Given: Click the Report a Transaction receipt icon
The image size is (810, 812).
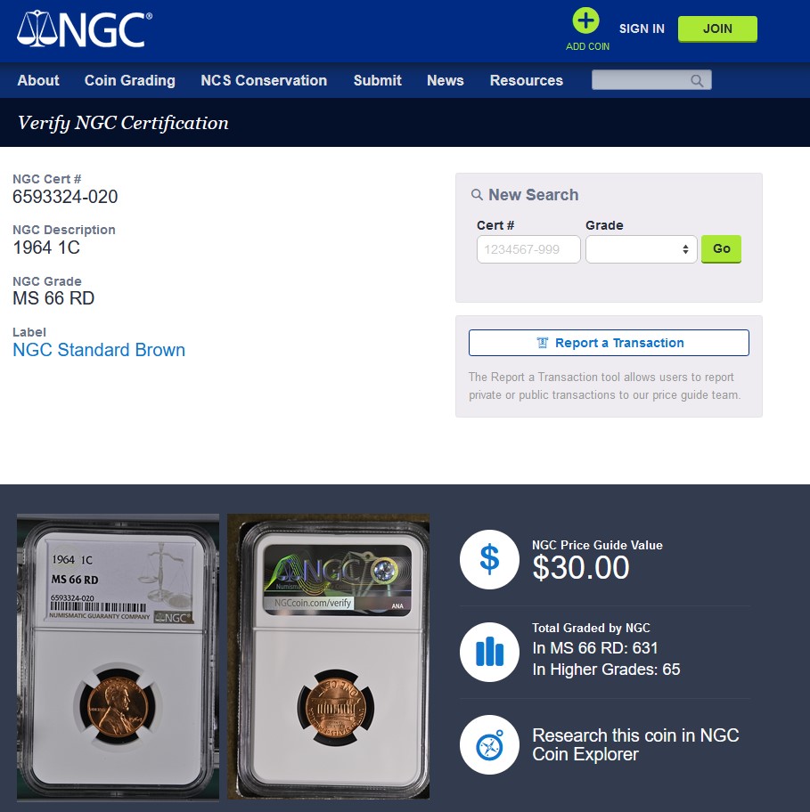Looking at the screenshot, I should pos(543,343).
